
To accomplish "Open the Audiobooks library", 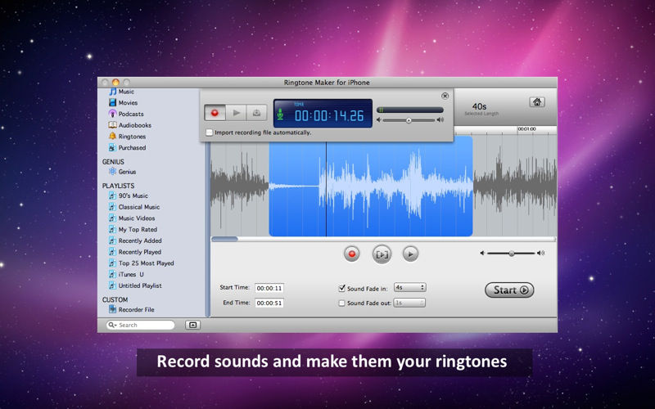I will [130, 125].
